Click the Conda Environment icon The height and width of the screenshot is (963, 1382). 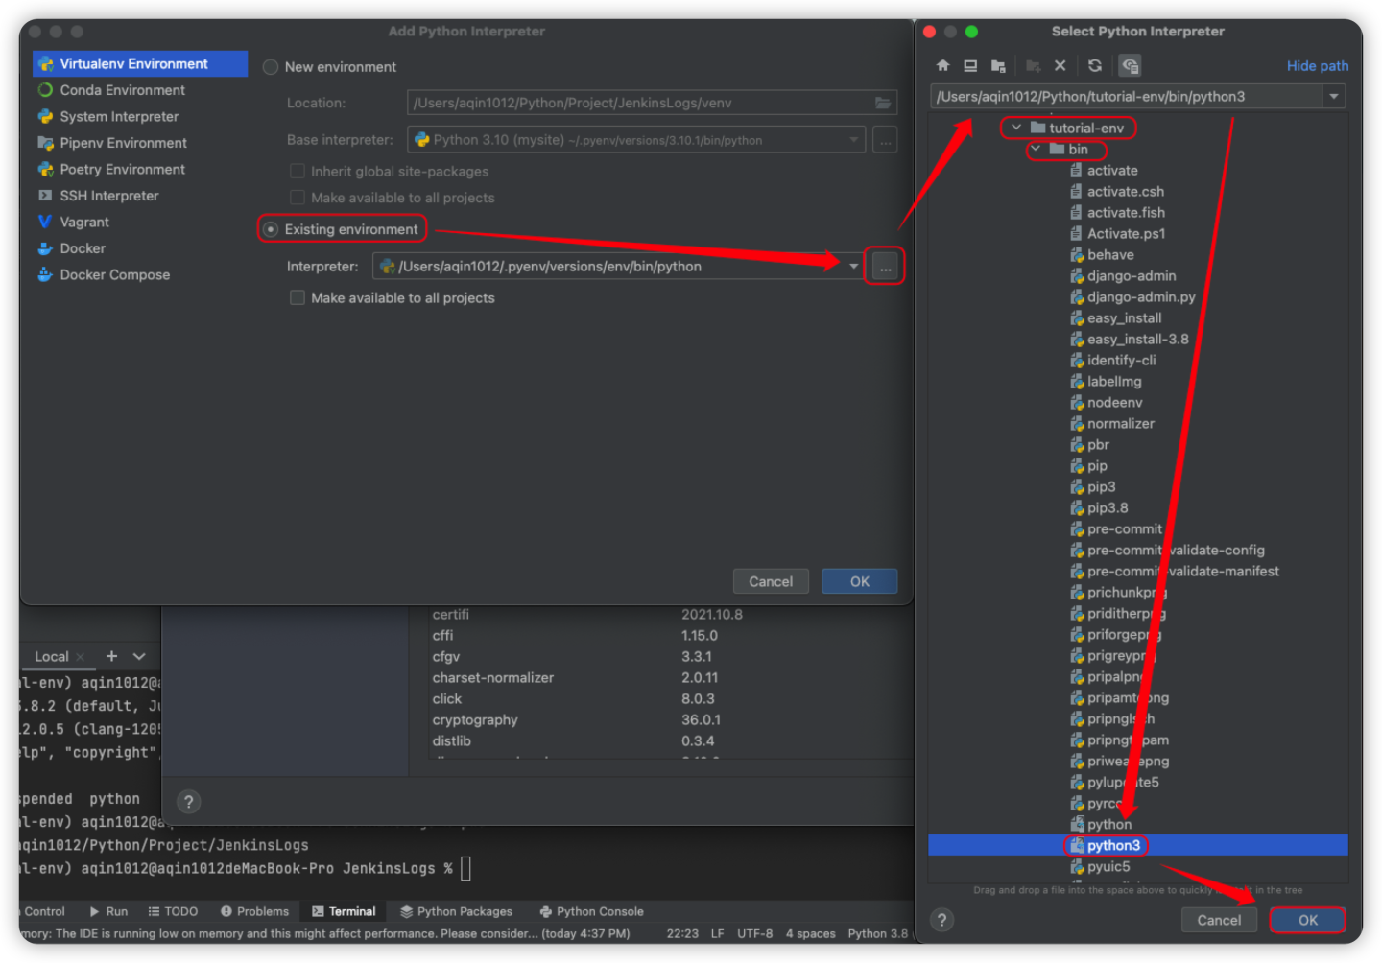click(x=45, y=90)
